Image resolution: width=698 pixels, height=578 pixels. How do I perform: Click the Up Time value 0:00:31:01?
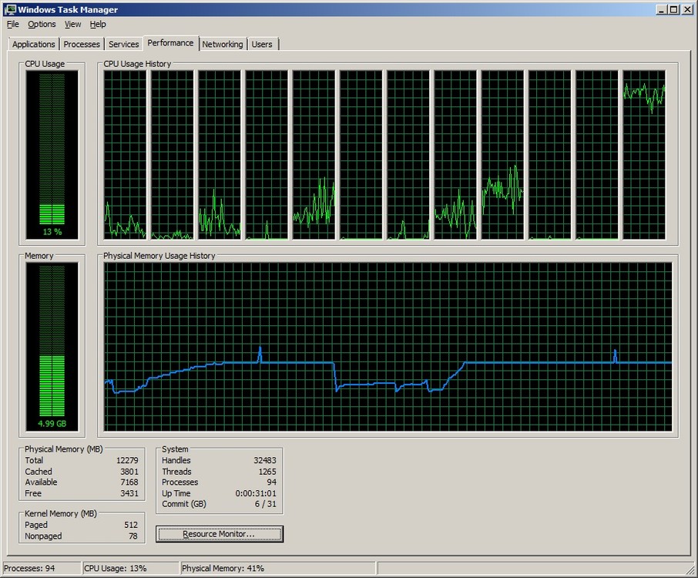coord(256,493)
